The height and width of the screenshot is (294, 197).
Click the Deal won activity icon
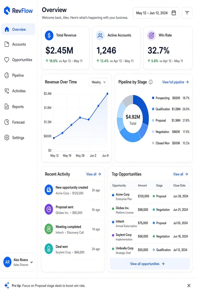(49, 249)
